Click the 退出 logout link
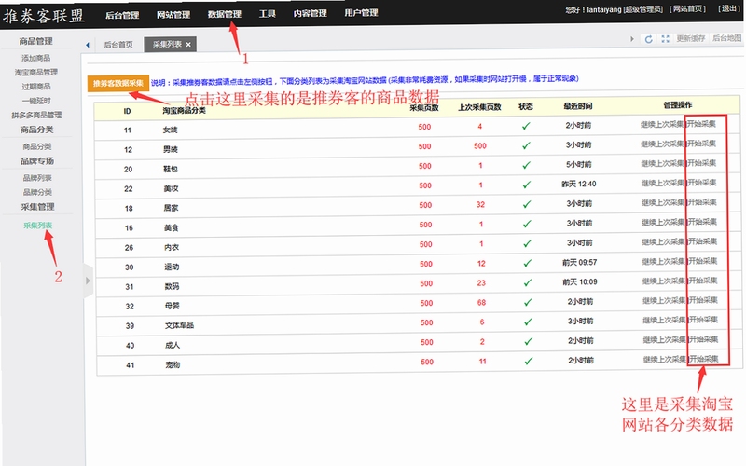The image size is (746, 466). [x=729, y=8]
